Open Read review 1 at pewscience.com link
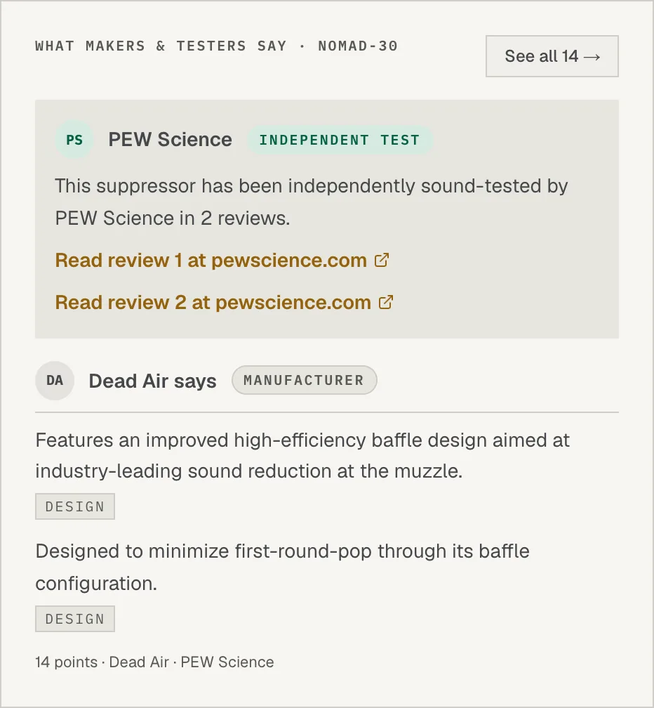Image resolution: width=654 pixels, height=708 pixels. [222, 261]
